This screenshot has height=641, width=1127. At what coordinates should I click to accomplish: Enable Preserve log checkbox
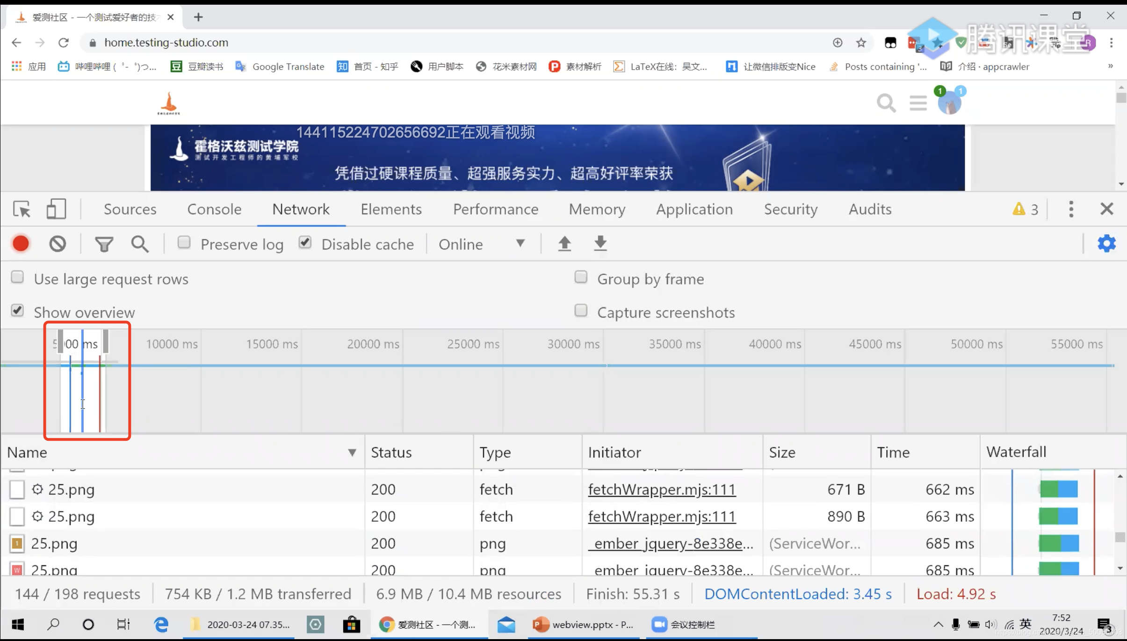click(184, 242)
